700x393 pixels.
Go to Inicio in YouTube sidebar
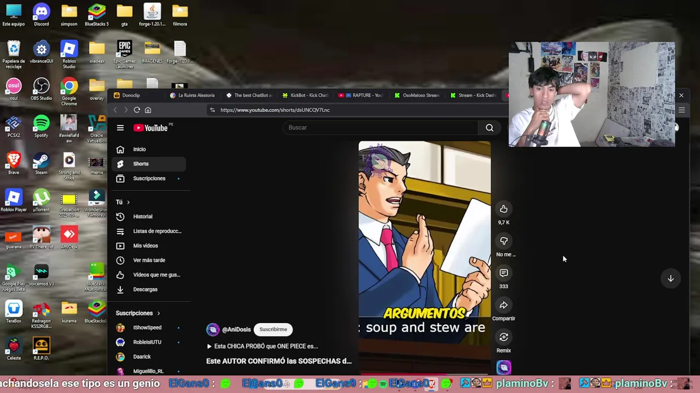(149, 149)
